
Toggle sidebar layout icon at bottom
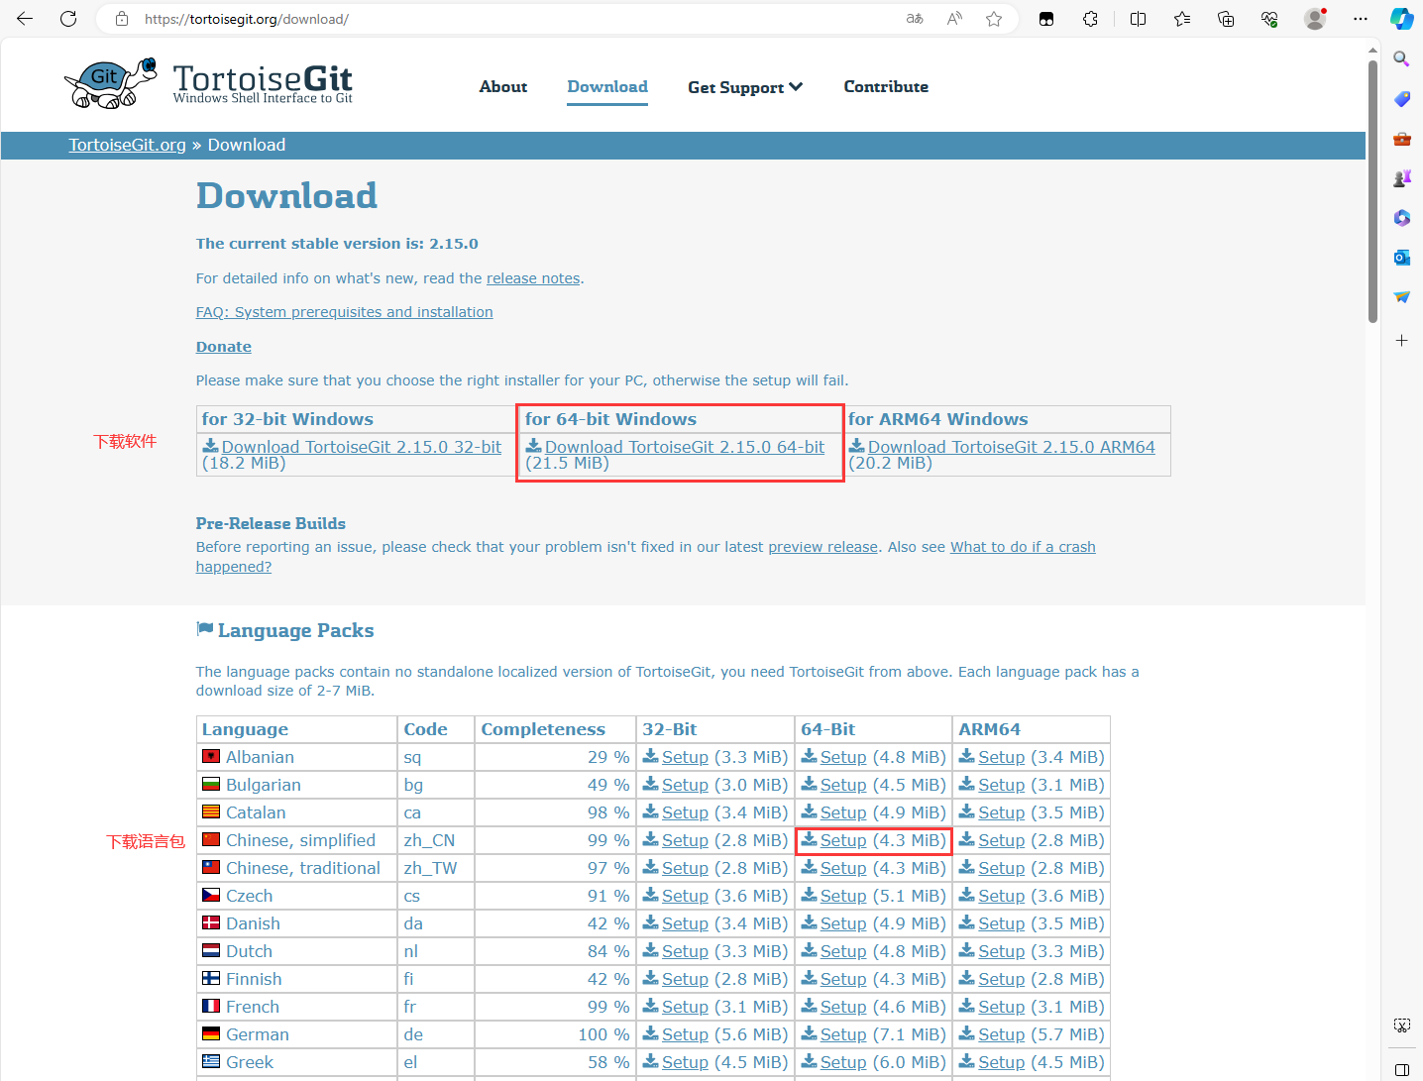tap(1401, 1070)
